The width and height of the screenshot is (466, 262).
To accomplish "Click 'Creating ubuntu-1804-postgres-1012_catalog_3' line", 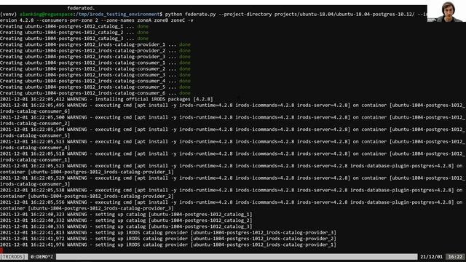I will [74, 39].
